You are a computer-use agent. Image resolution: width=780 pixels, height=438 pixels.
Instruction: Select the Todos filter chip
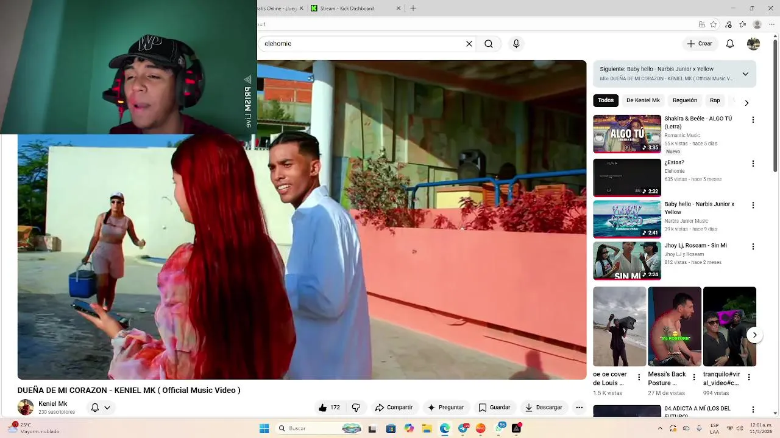[606, 100]
